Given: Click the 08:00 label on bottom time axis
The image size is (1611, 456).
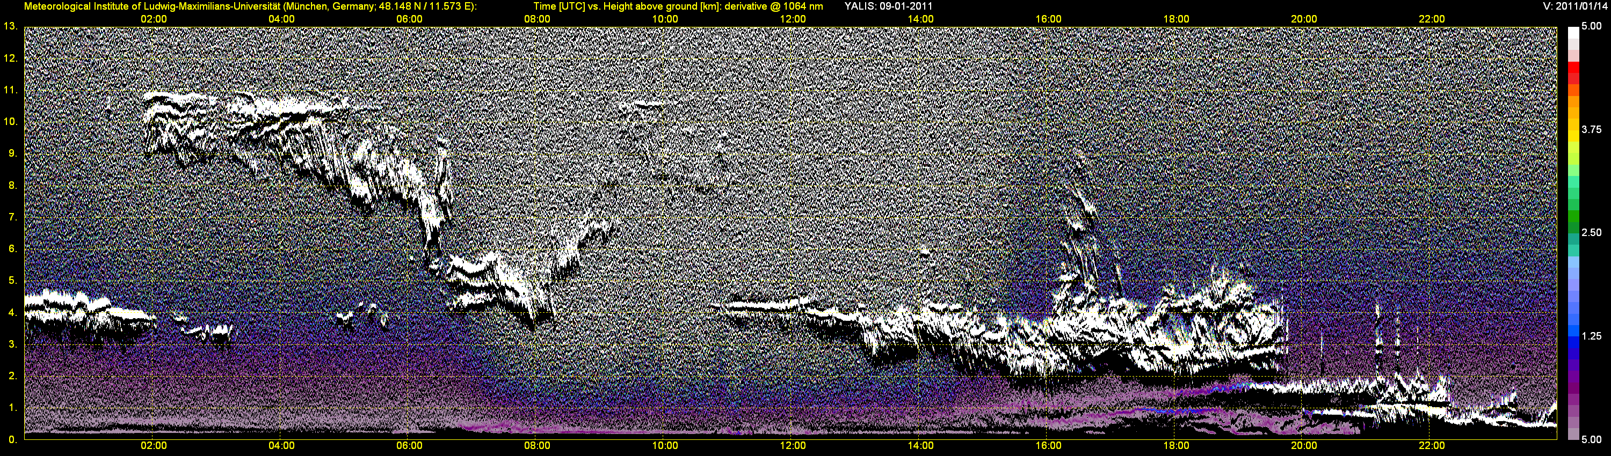Looking at the screenshot, I should click(x=537, y=445).
